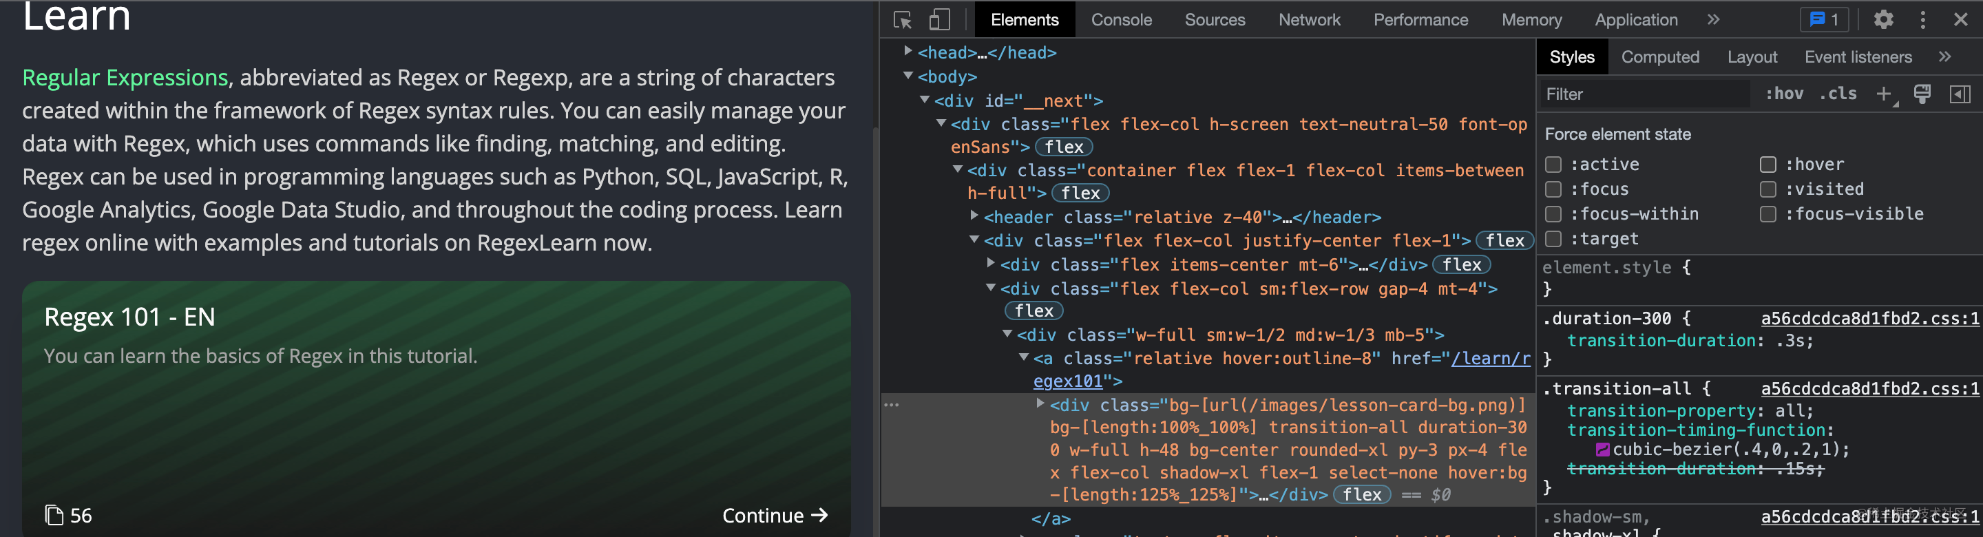Click flex badge on items-center mt-6 div
This screenshot has width=1983, height=537.
(1462, 264)
